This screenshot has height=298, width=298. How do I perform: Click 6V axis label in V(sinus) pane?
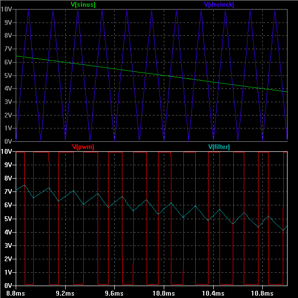pos(8,62)
